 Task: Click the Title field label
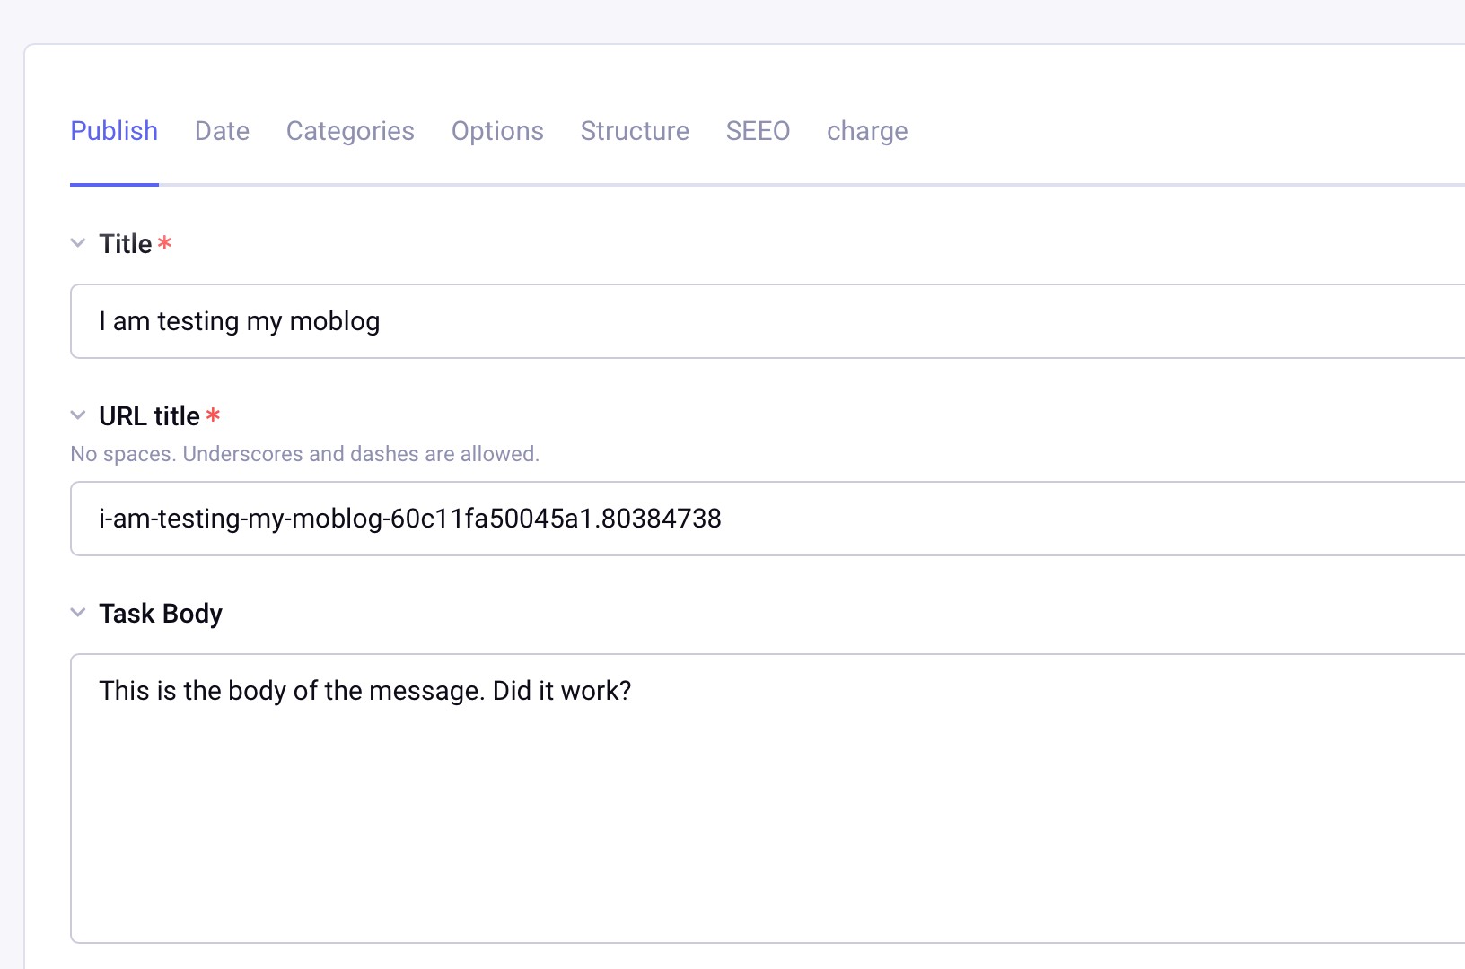coord(126,244)
